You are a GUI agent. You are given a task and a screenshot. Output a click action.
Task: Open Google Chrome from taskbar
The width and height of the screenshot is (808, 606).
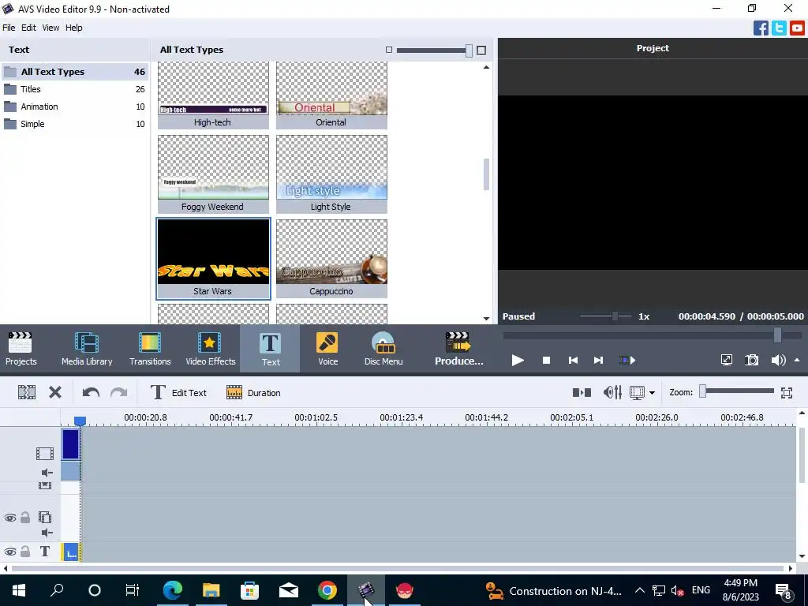tap(327, 590)
